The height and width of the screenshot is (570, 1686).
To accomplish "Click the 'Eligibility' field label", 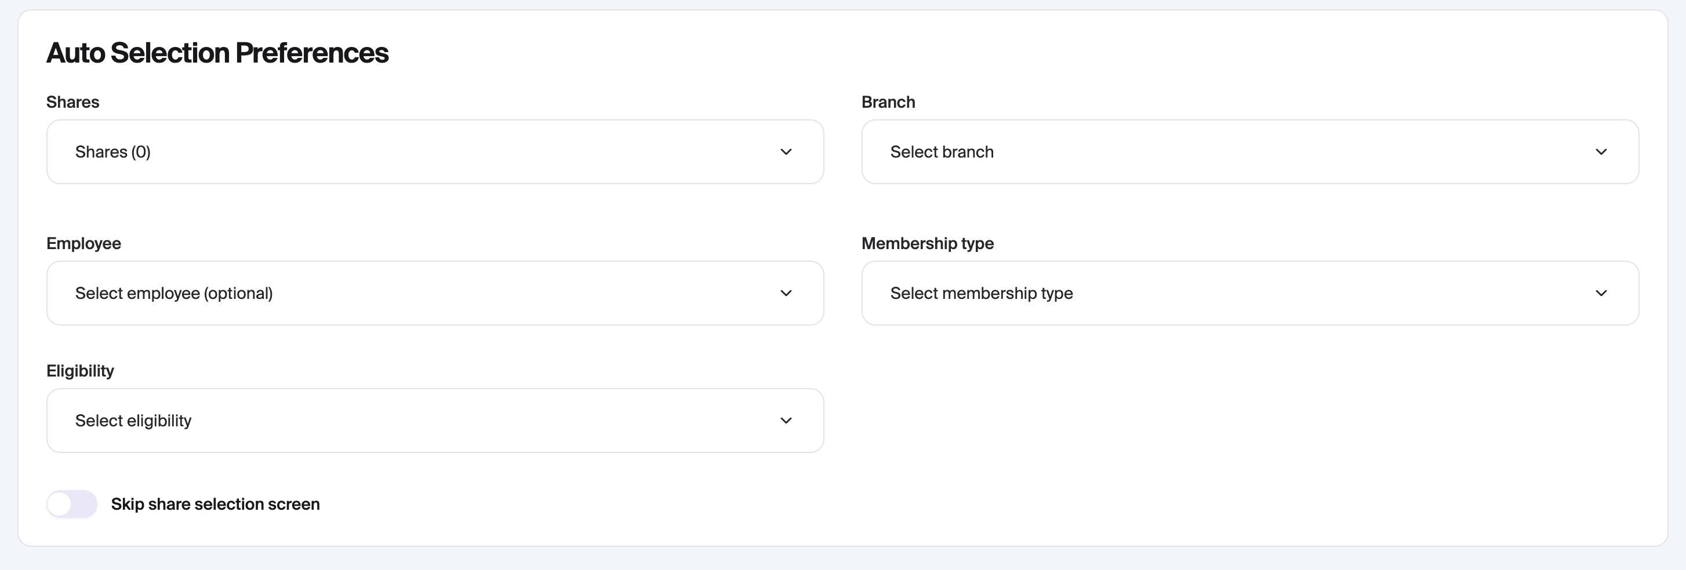I will click(80, 371).
